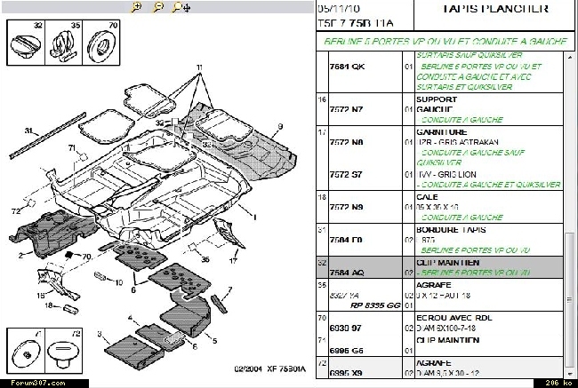Select part number 7572 N7
Image resolution: width=578 pixels, height=388 pixels.
346,109
